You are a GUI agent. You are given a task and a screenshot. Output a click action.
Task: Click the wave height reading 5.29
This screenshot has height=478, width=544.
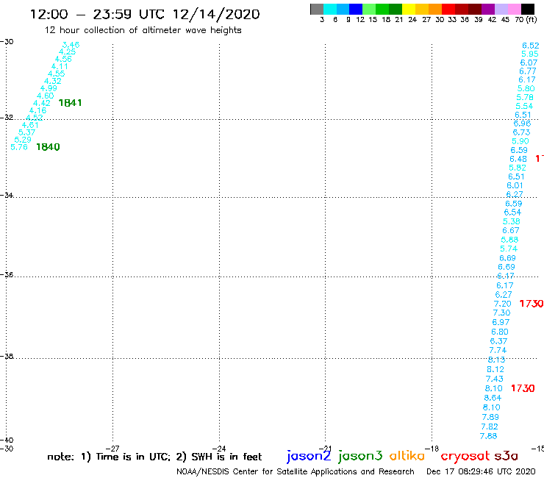23,140
